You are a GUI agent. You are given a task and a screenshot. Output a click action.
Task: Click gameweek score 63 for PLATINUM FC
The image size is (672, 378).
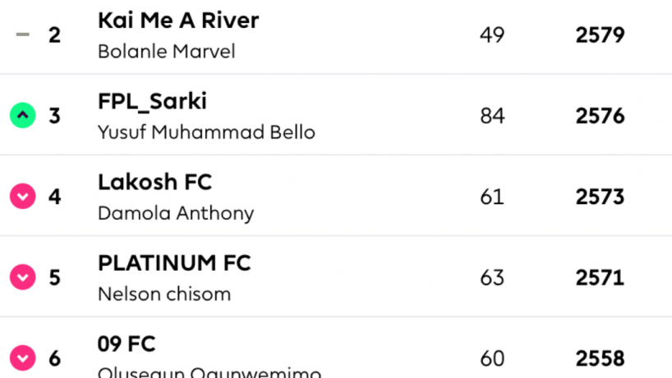click(x=492, y=277)
